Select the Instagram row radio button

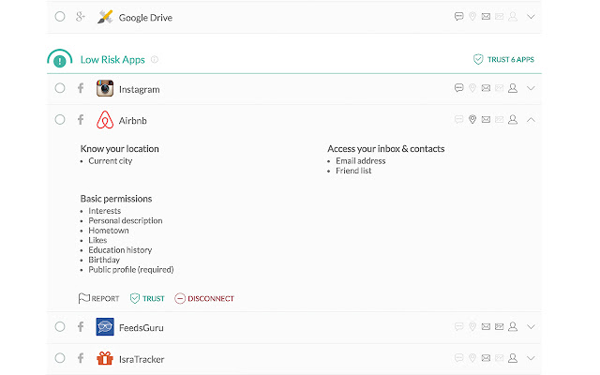click(x=60, y=89)
